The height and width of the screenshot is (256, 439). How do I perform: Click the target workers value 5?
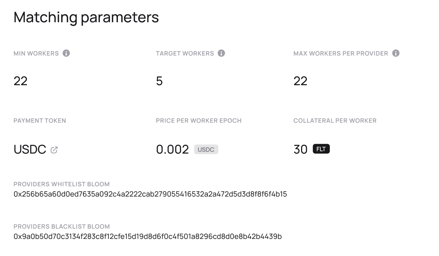(x=159, y=81)
